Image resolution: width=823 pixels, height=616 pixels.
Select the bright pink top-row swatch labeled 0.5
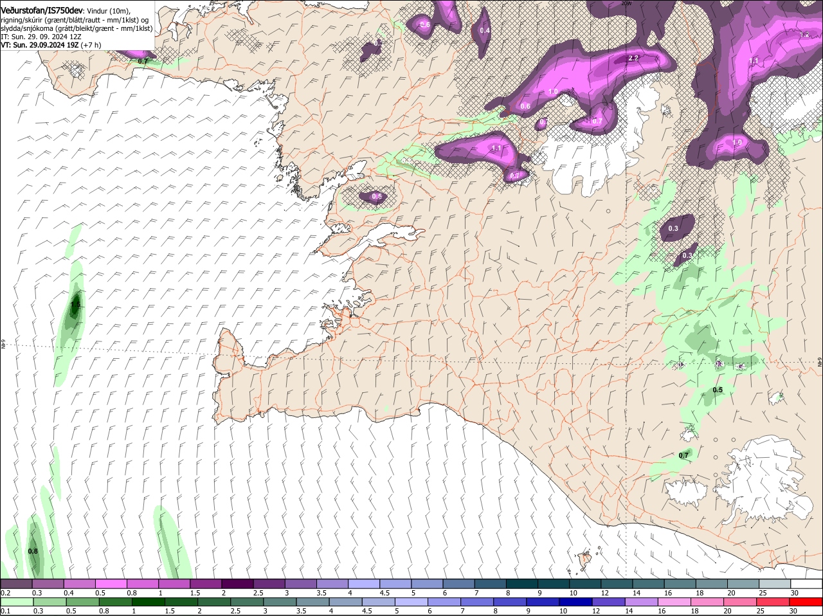(111, 583)
